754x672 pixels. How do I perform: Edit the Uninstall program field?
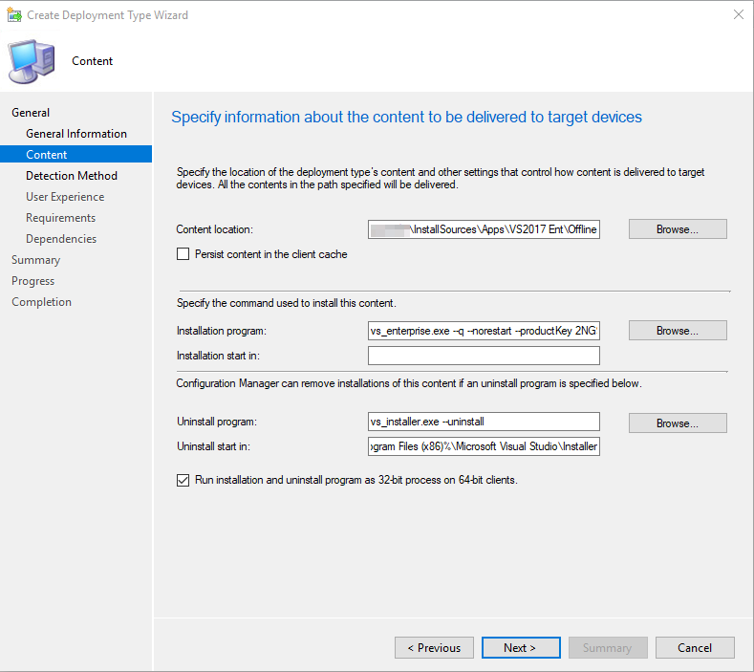click(484, 422)
